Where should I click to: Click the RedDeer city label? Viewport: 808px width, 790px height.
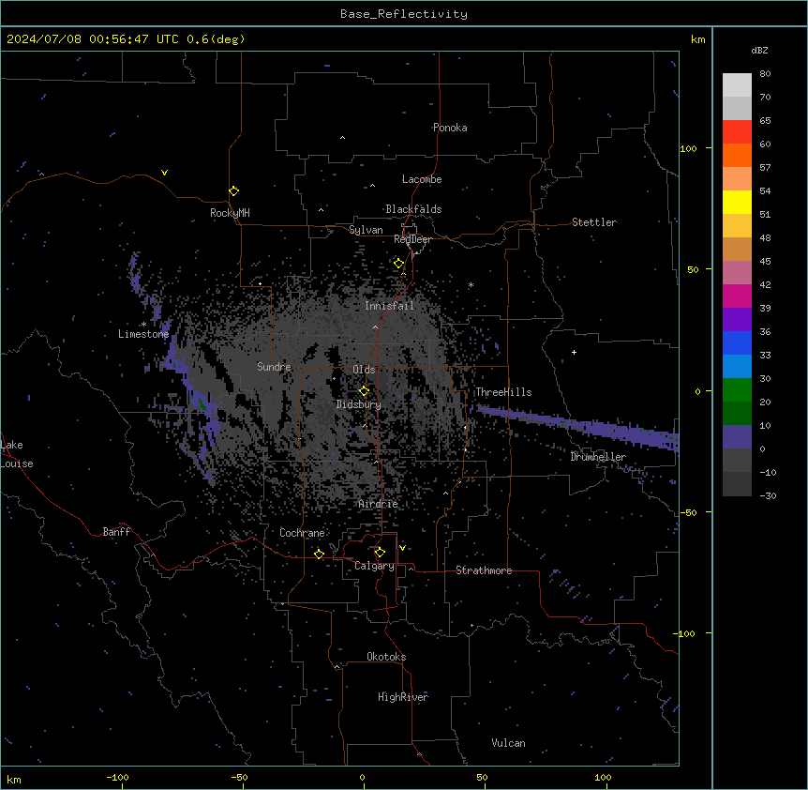412,239
